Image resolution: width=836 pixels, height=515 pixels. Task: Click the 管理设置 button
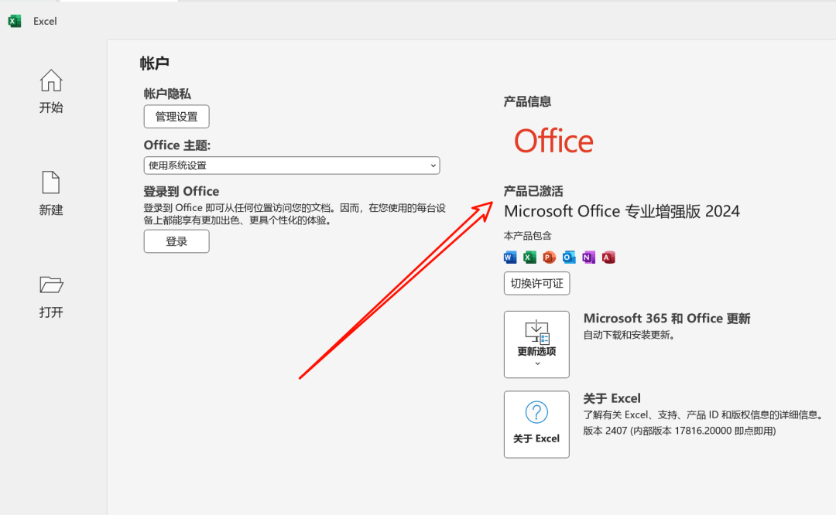[x=176, y=117]
